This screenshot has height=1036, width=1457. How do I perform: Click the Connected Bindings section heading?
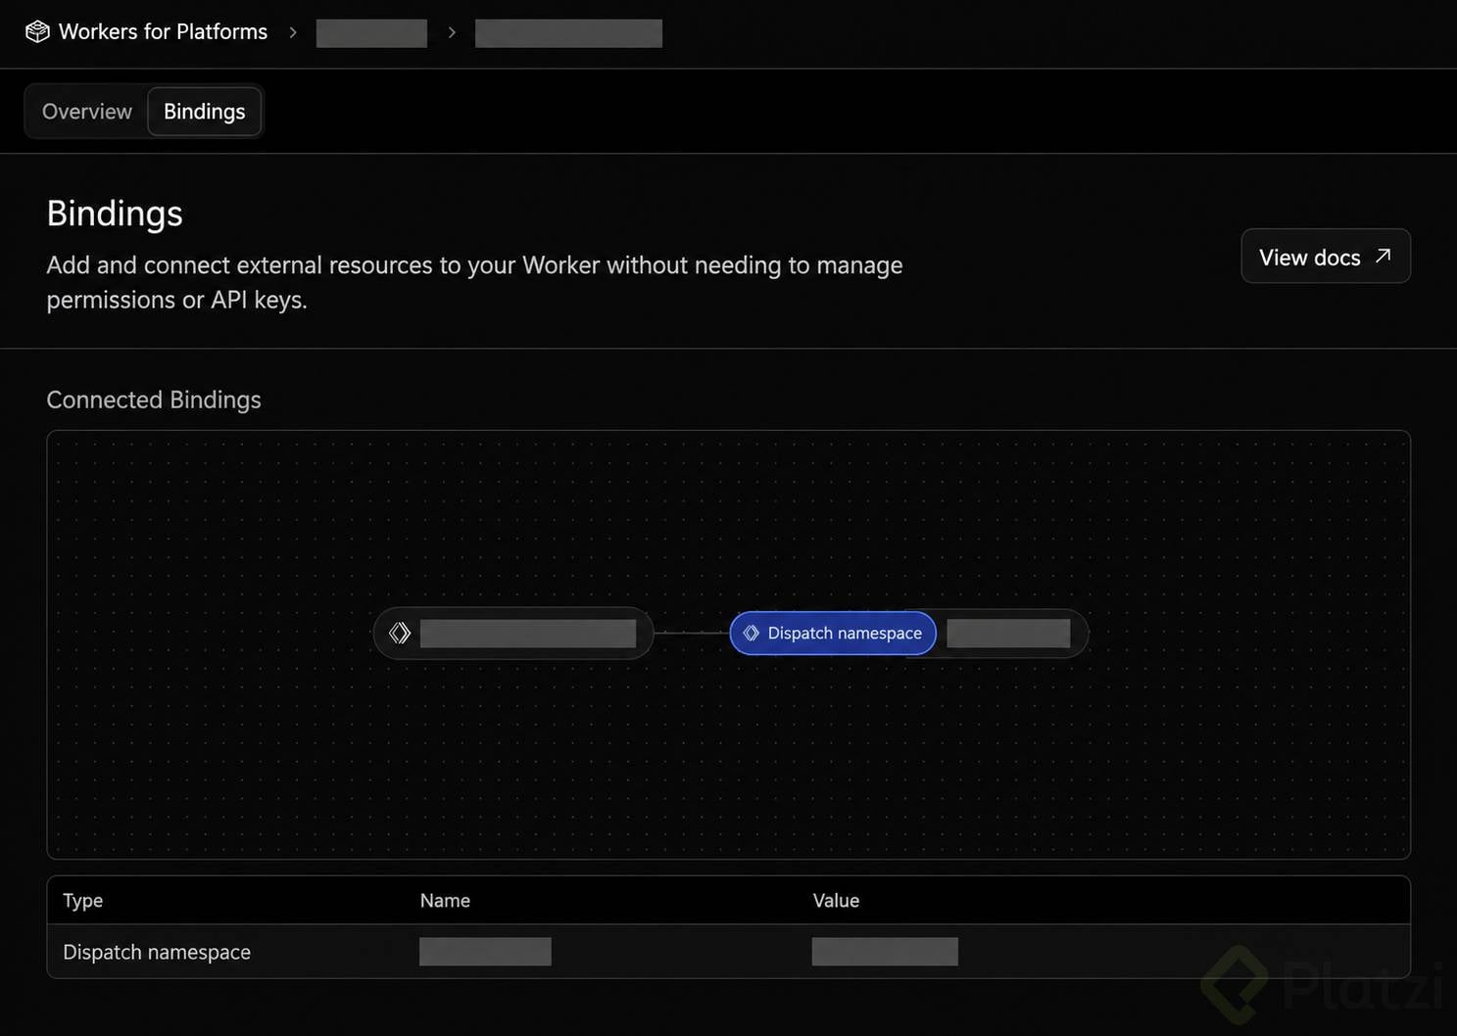pyautogui.click(x=154, y=400)
